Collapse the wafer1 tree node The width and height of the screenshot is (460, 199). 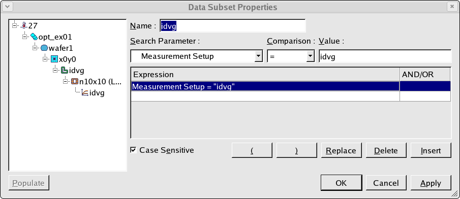coord(35,48)
